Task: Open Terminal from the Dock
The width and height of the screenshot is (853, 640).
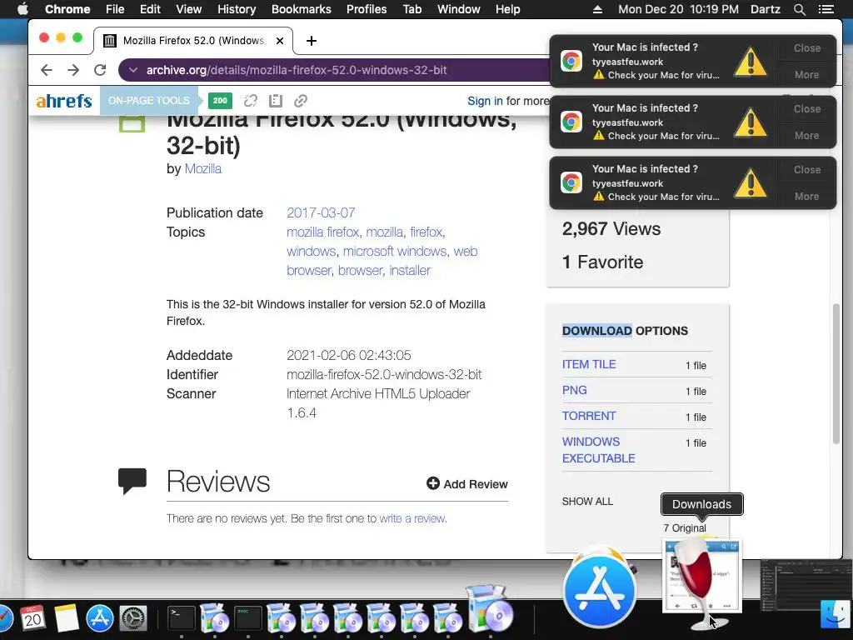Action: [181, 618]
